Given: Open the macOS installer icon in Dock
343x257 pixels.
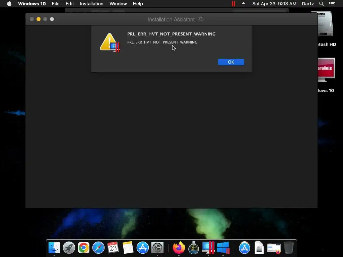Looking at the screenshot, I should (x=194, y=248).
